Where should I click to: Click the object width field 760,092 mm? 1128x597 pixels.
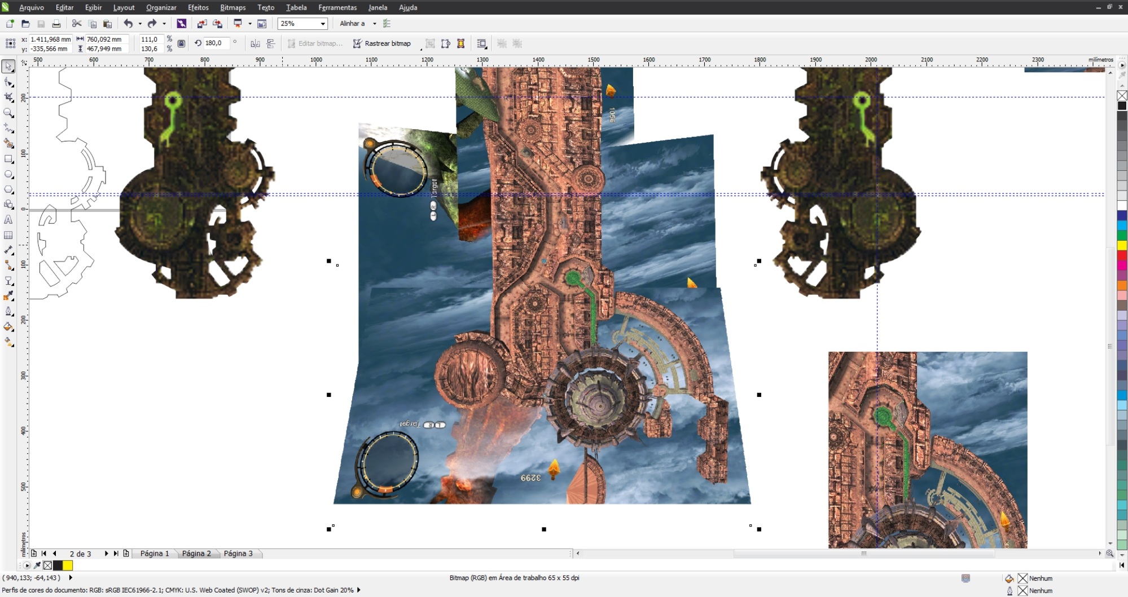point(107,39)
